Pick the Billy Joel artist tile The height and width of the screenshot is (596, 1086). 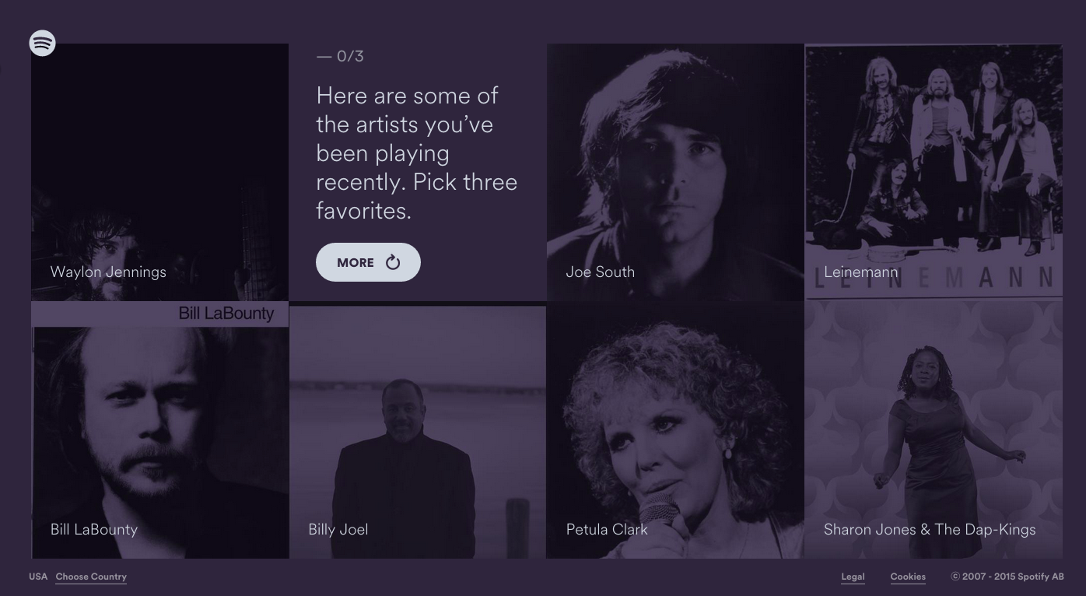click(x=417, y=432)
